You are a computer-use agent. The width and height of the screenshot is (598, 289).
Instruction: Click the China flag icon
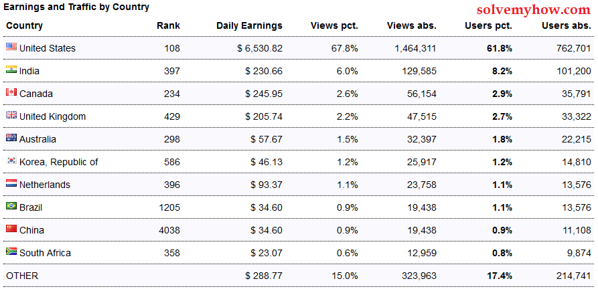click(x=11, y=229)
